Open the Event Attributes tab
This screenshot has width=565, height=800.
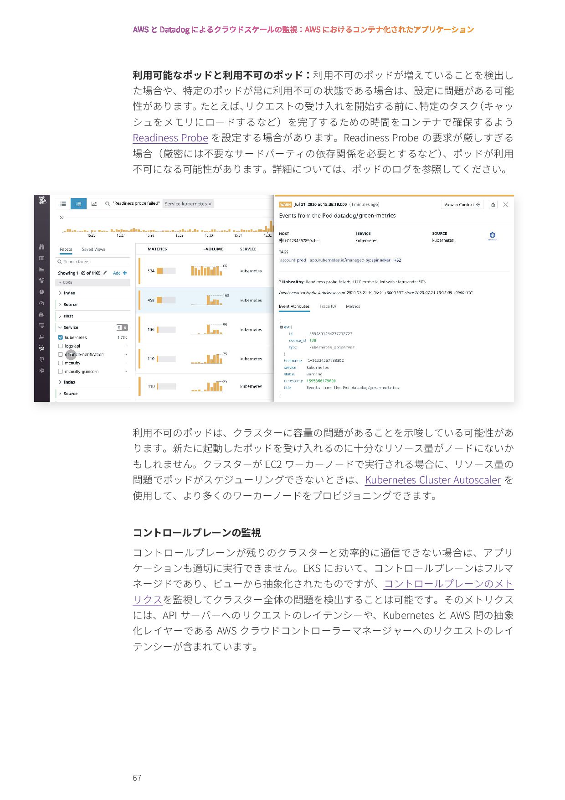coord(294,306)
